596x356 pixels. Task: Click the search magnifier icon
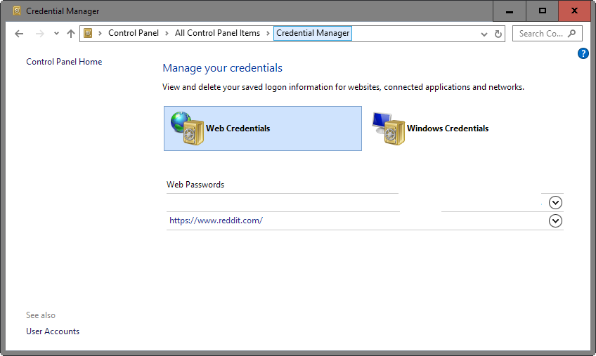571,34
